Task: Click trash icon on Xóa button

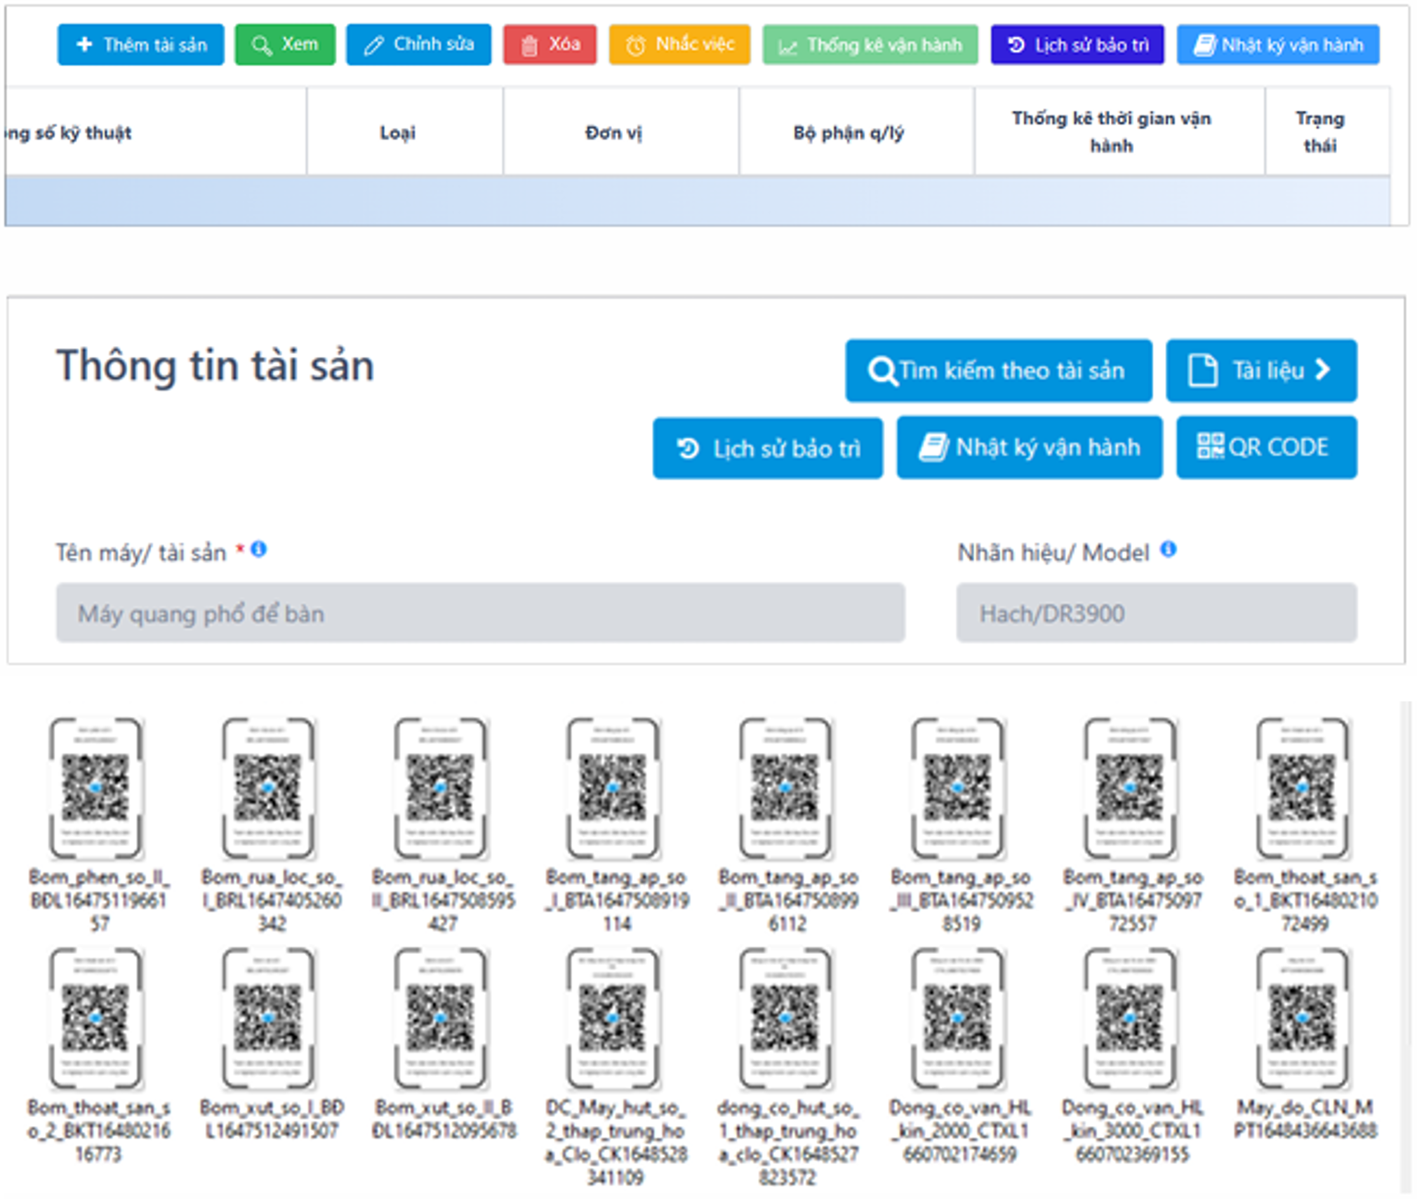Action: [529, 46]
